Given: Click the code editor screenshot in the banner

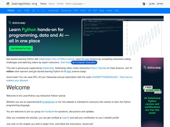Looking at the screenshot, I should (103, 38).
